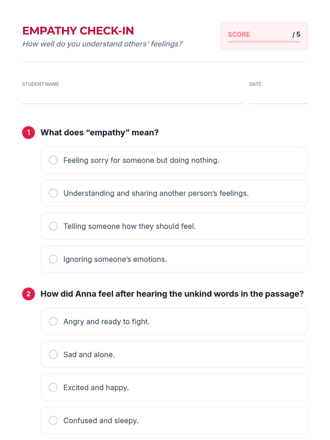Select "Angry and ready to fight" answer
Image resolution: width=330 pixels, height=440 pixels.
(x=53, y=321)
